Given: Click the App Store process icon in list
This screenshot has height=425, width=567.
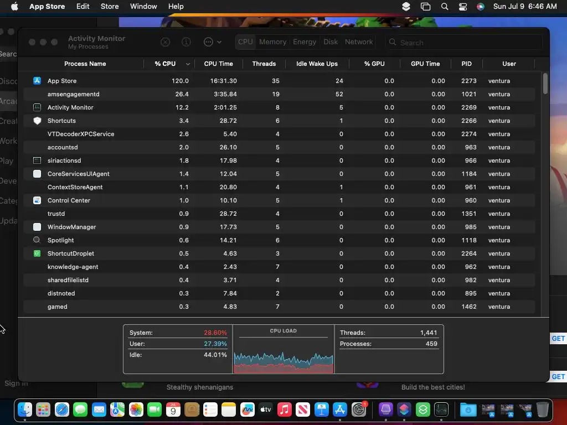Looking at the screenshot, I should [x=37, y=81].
